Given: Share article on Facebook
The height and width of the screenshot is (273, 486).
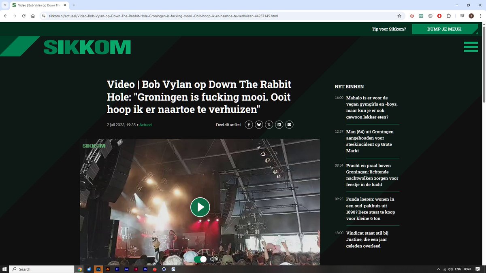Looking at the screenshot, I should (249, 125).
